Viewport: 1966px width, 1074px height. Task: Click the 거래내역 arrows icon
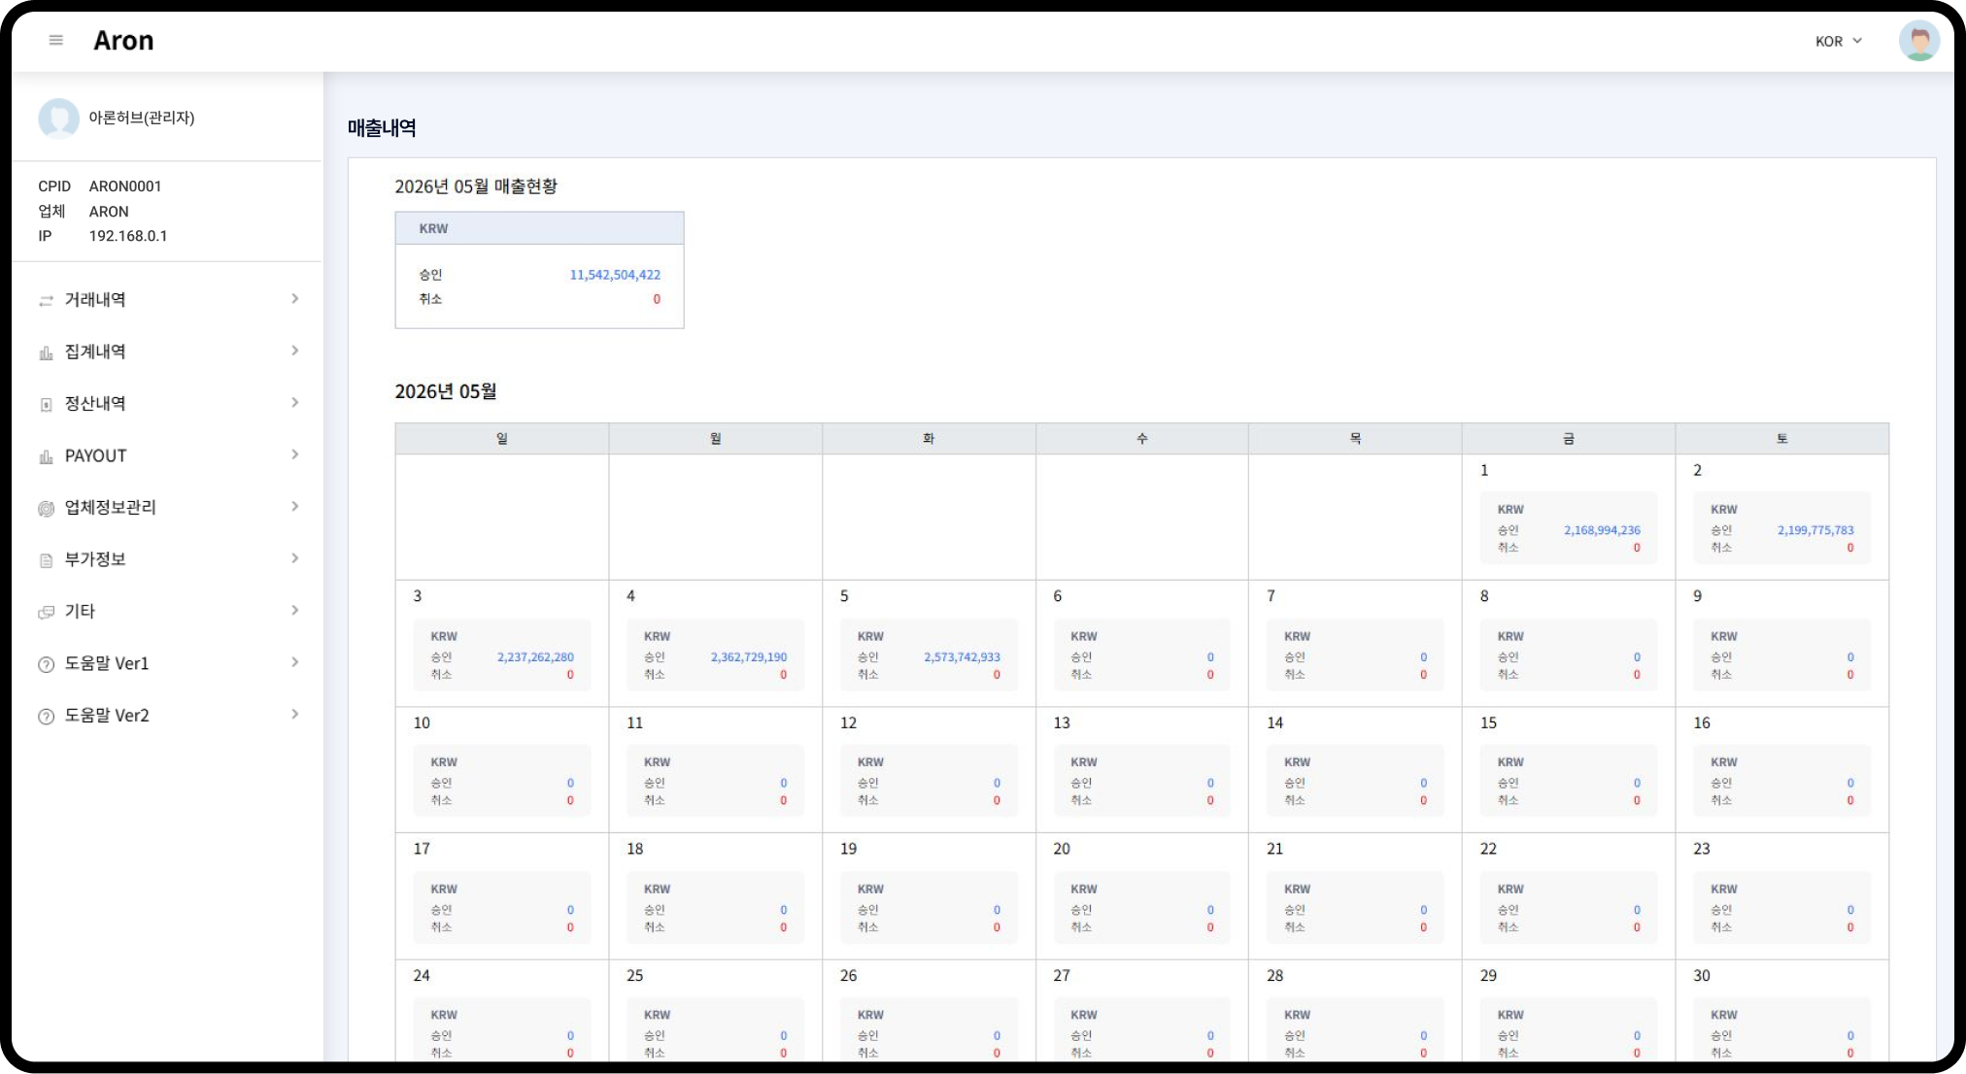46,301
